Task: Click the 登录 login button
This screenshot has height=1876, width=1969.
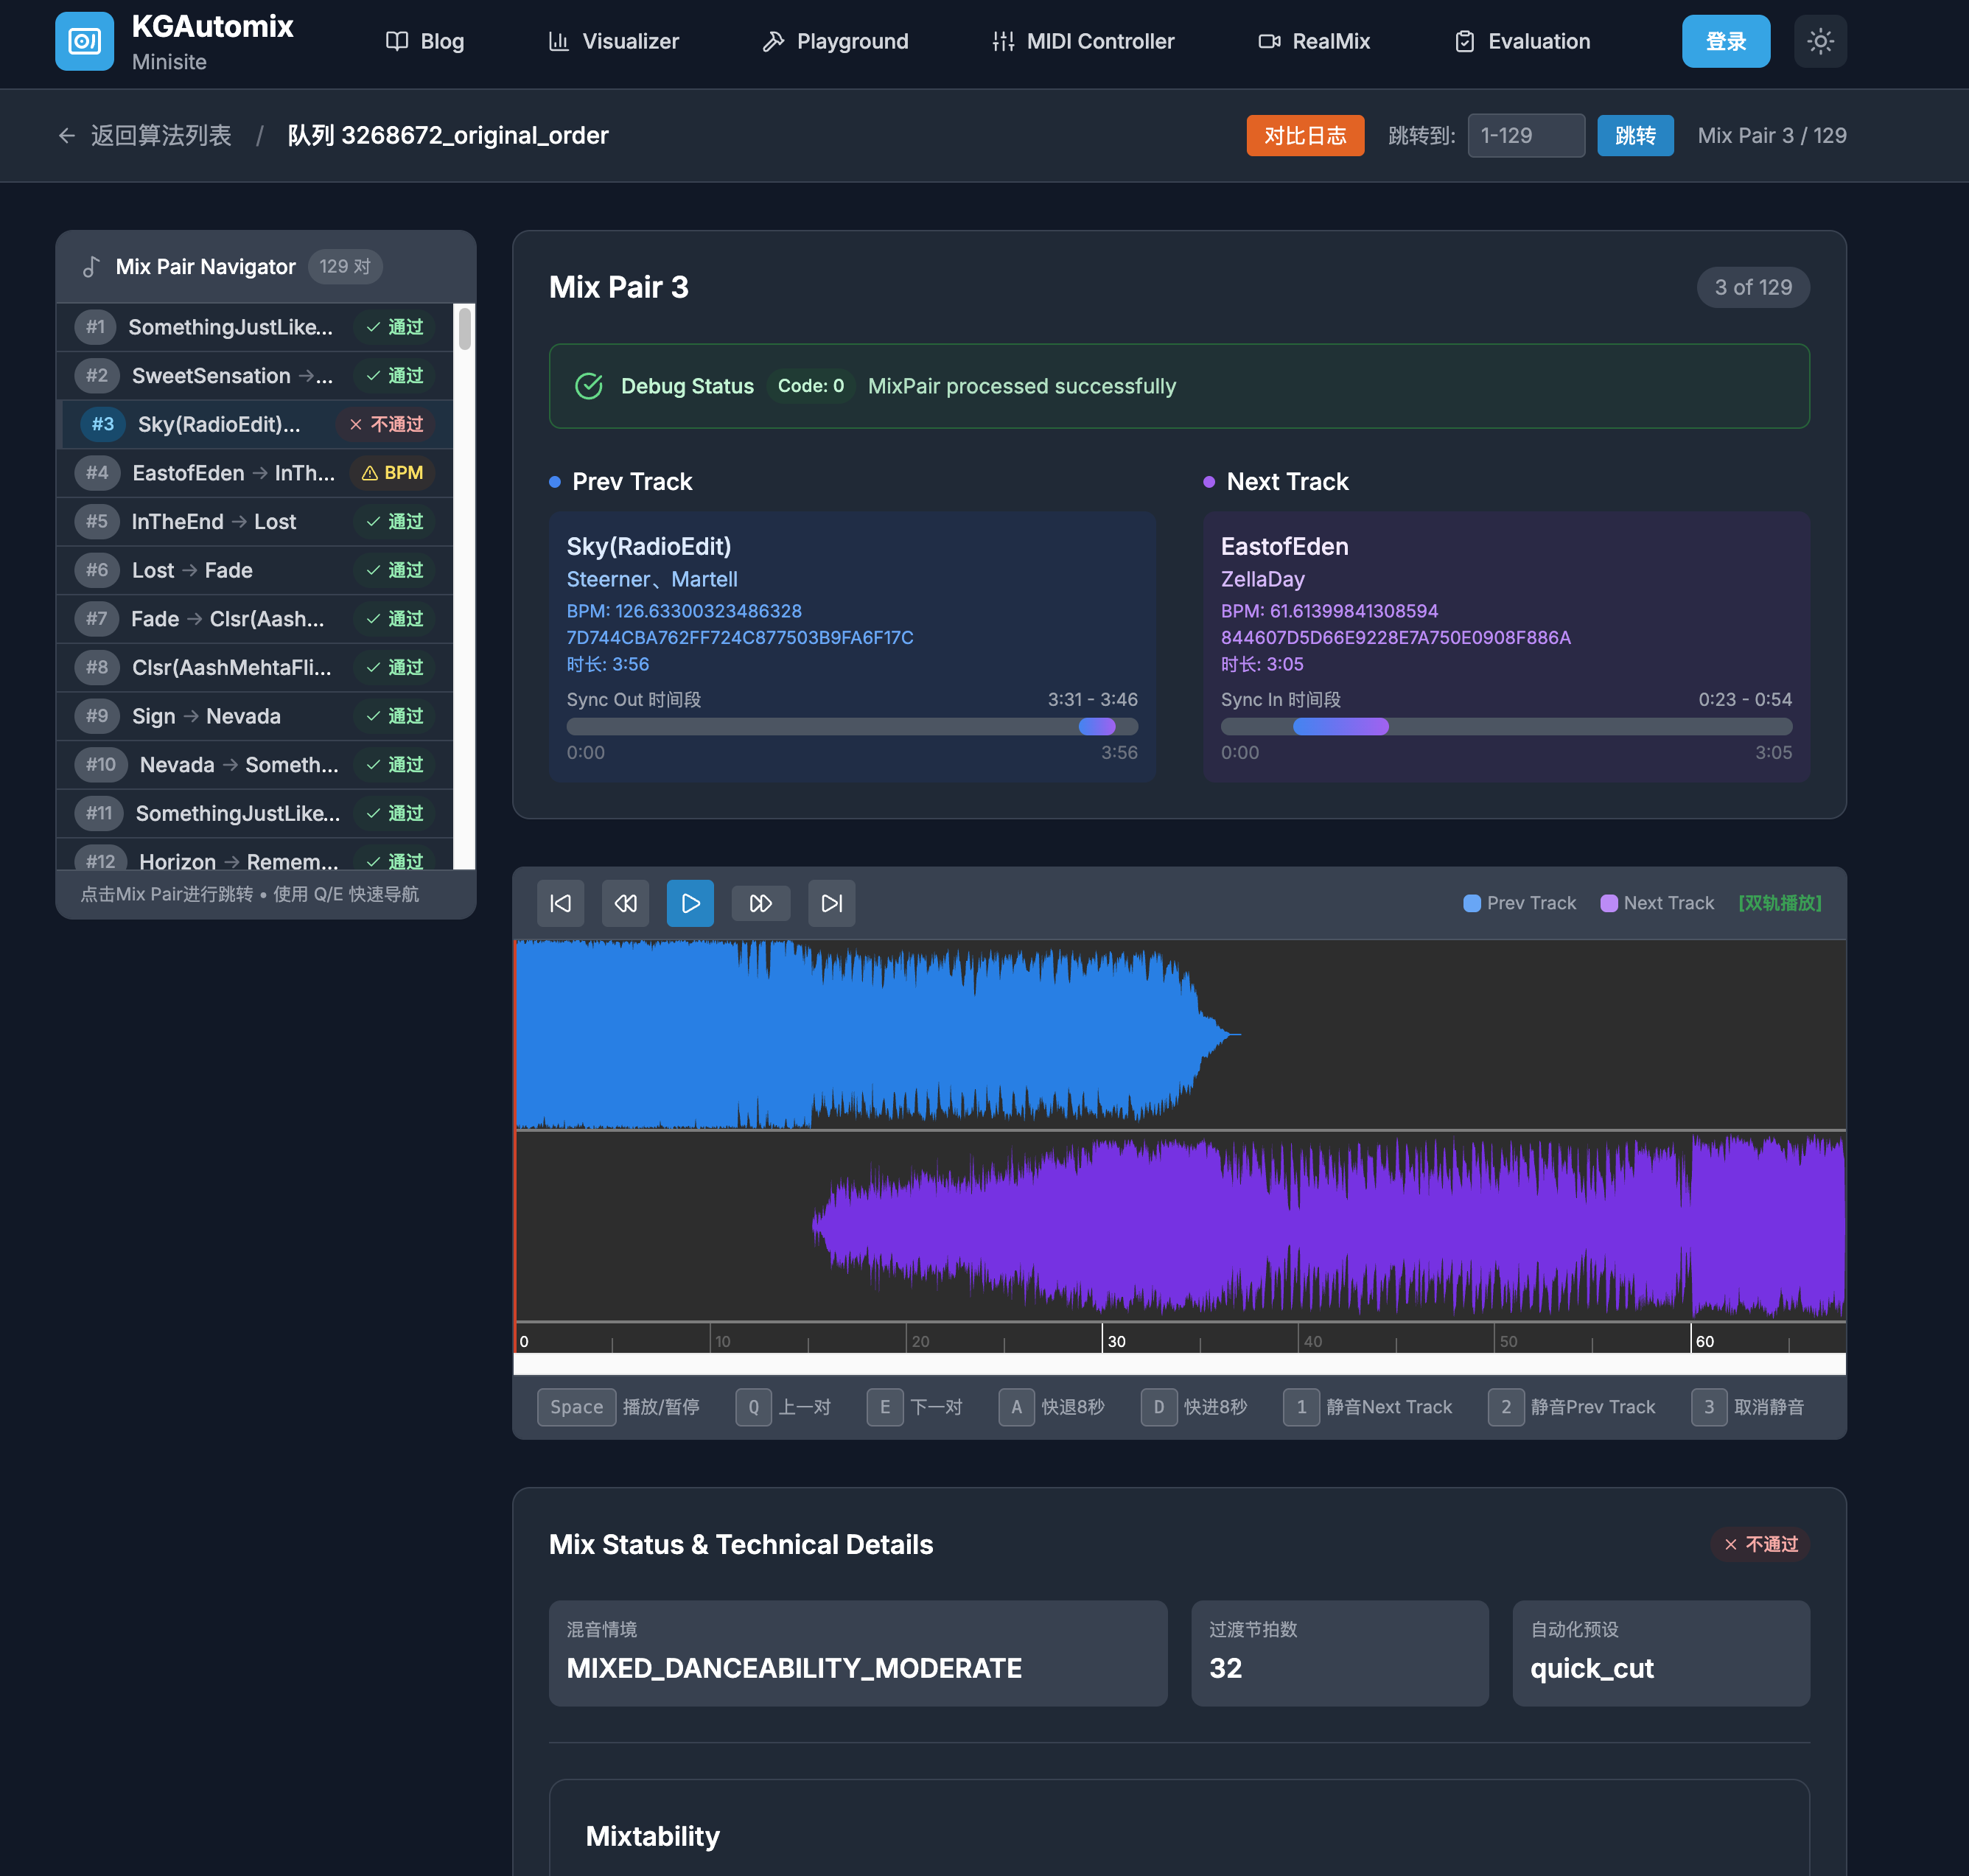Action: (x=1726, y=41)
